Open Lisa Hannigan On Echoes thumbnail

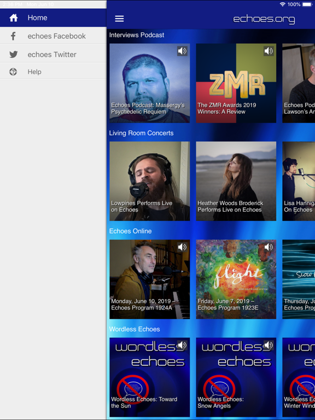pos(299,181)
